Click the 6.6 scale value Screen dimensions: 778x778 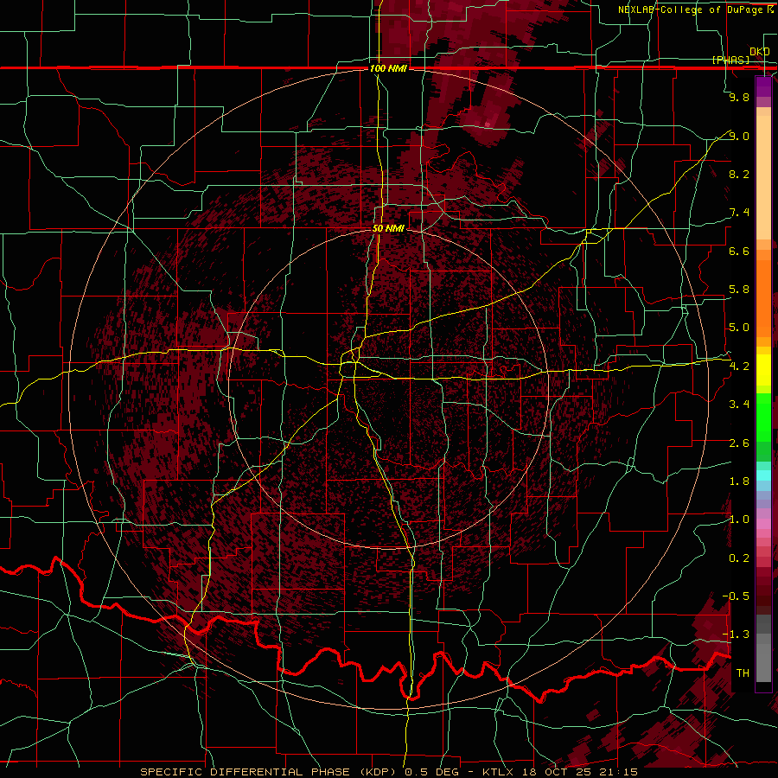[x=739, y=251]
